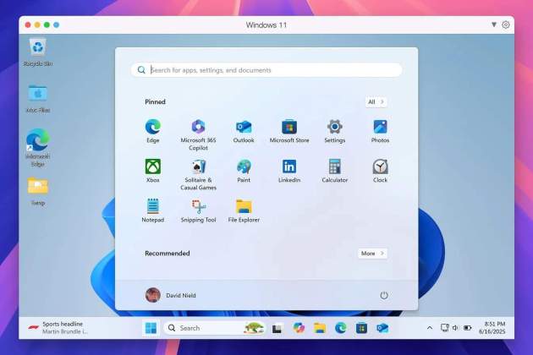Open Outlook from the taskbar
The image size is (533, 355).
[x=382, y=328]
